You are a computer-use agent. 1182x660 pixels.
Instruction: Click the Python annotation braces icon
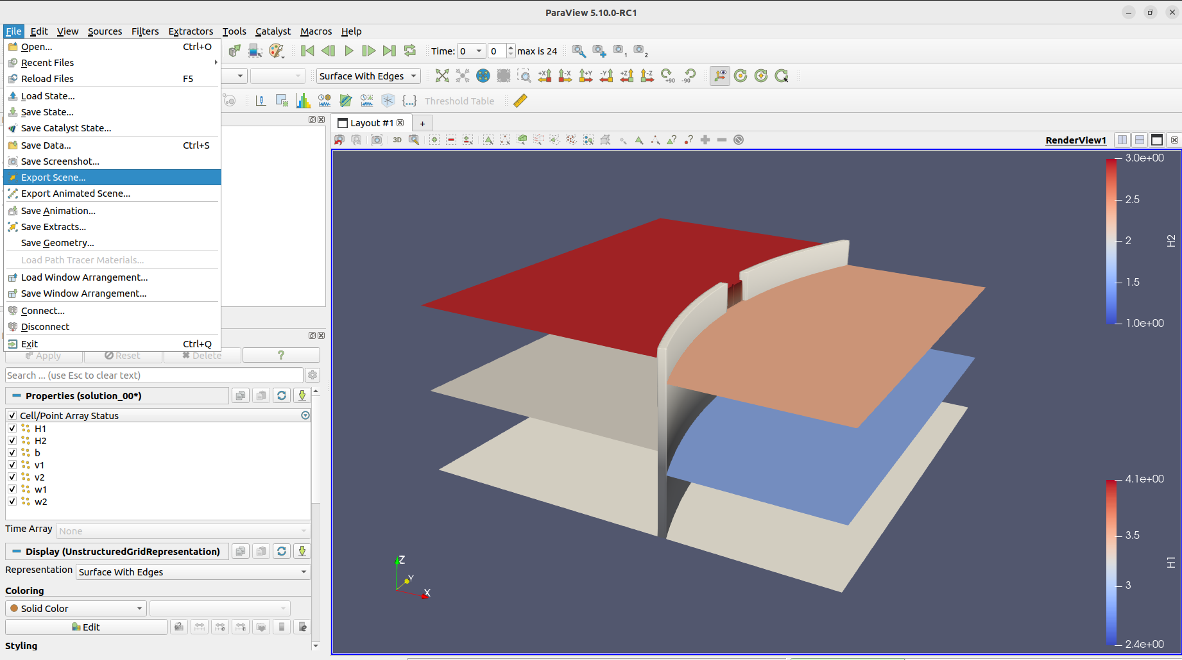(409, 101)
